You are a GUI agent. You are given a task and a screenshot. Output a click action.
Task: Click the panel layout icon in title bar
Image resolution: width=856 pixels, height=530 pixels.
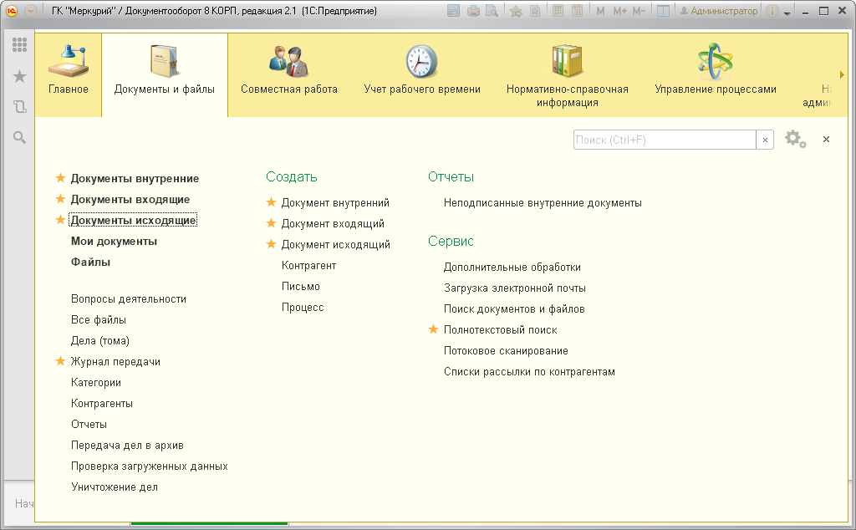click(663, 11)
